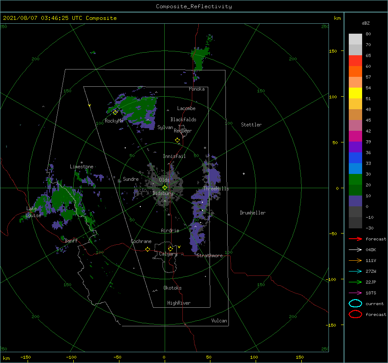This screenshot has width=388, height=363.
Task: Click the slate-purple 0-10 dBZ swatch
Action: click(x=355, y=201)
